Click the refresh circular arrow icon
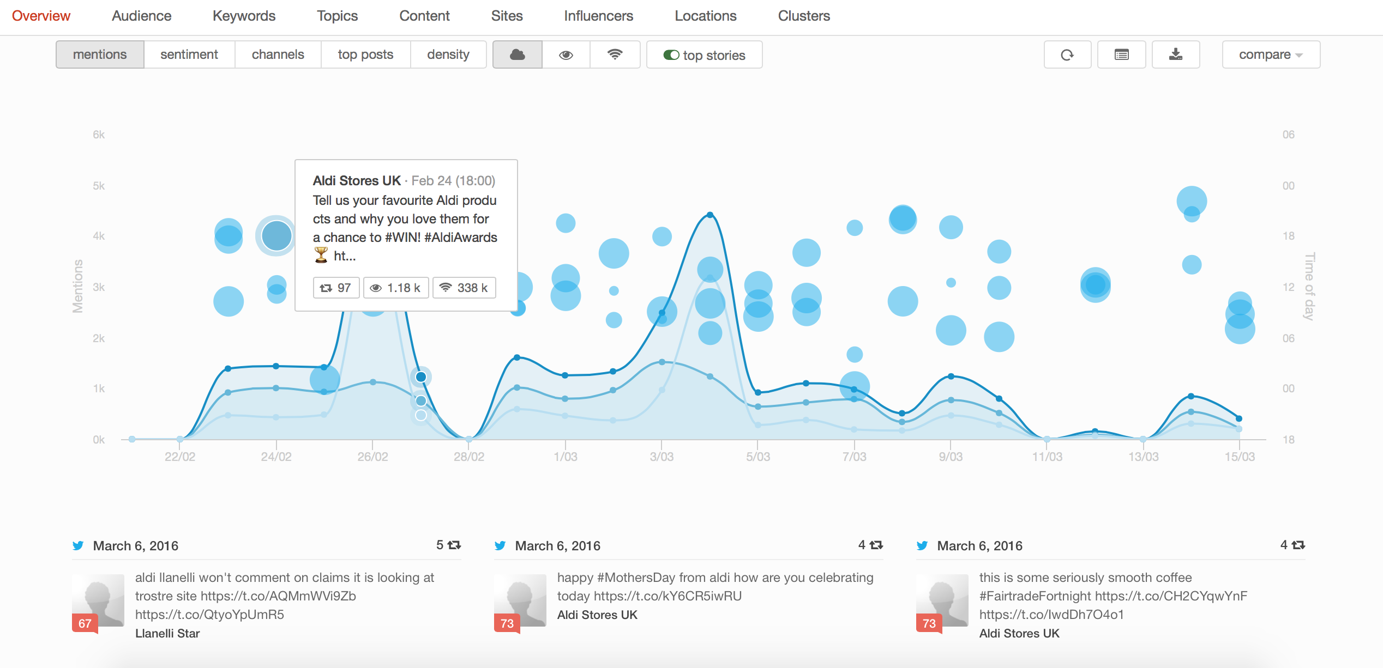This screenshot has width=1383, height=668. coord(1067,54)
